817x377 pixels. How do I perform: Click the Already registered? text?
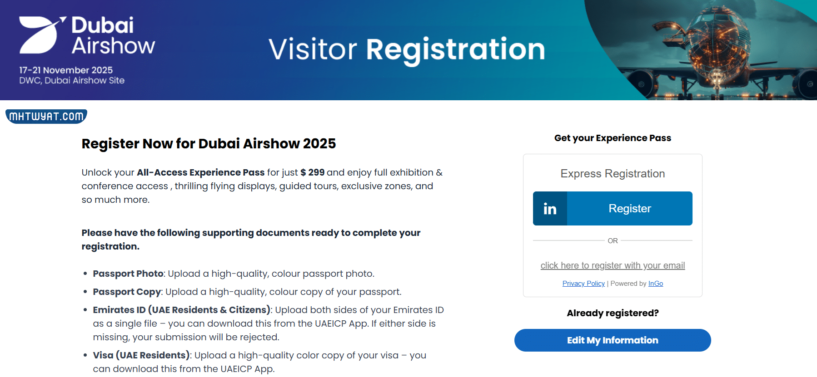coord(613,313)
